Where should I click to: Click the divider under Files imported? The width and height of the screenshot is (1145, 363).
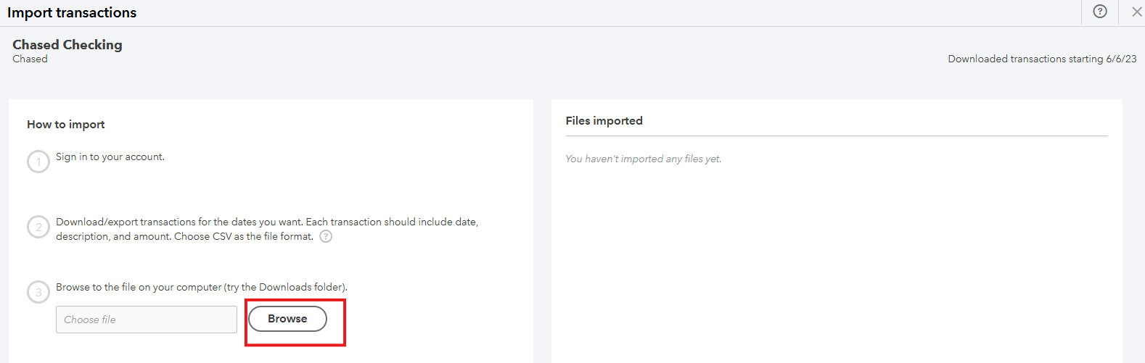[837, 136]
